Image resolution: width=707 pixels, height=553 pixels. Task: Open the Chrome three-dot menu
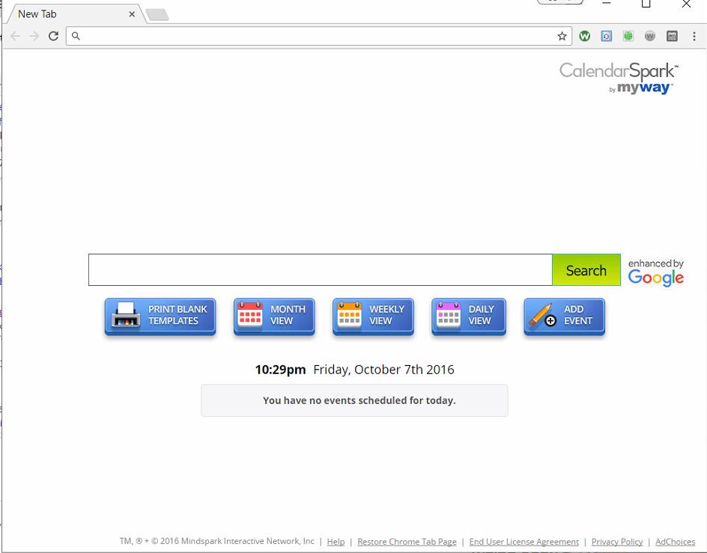tap(694, 36)
